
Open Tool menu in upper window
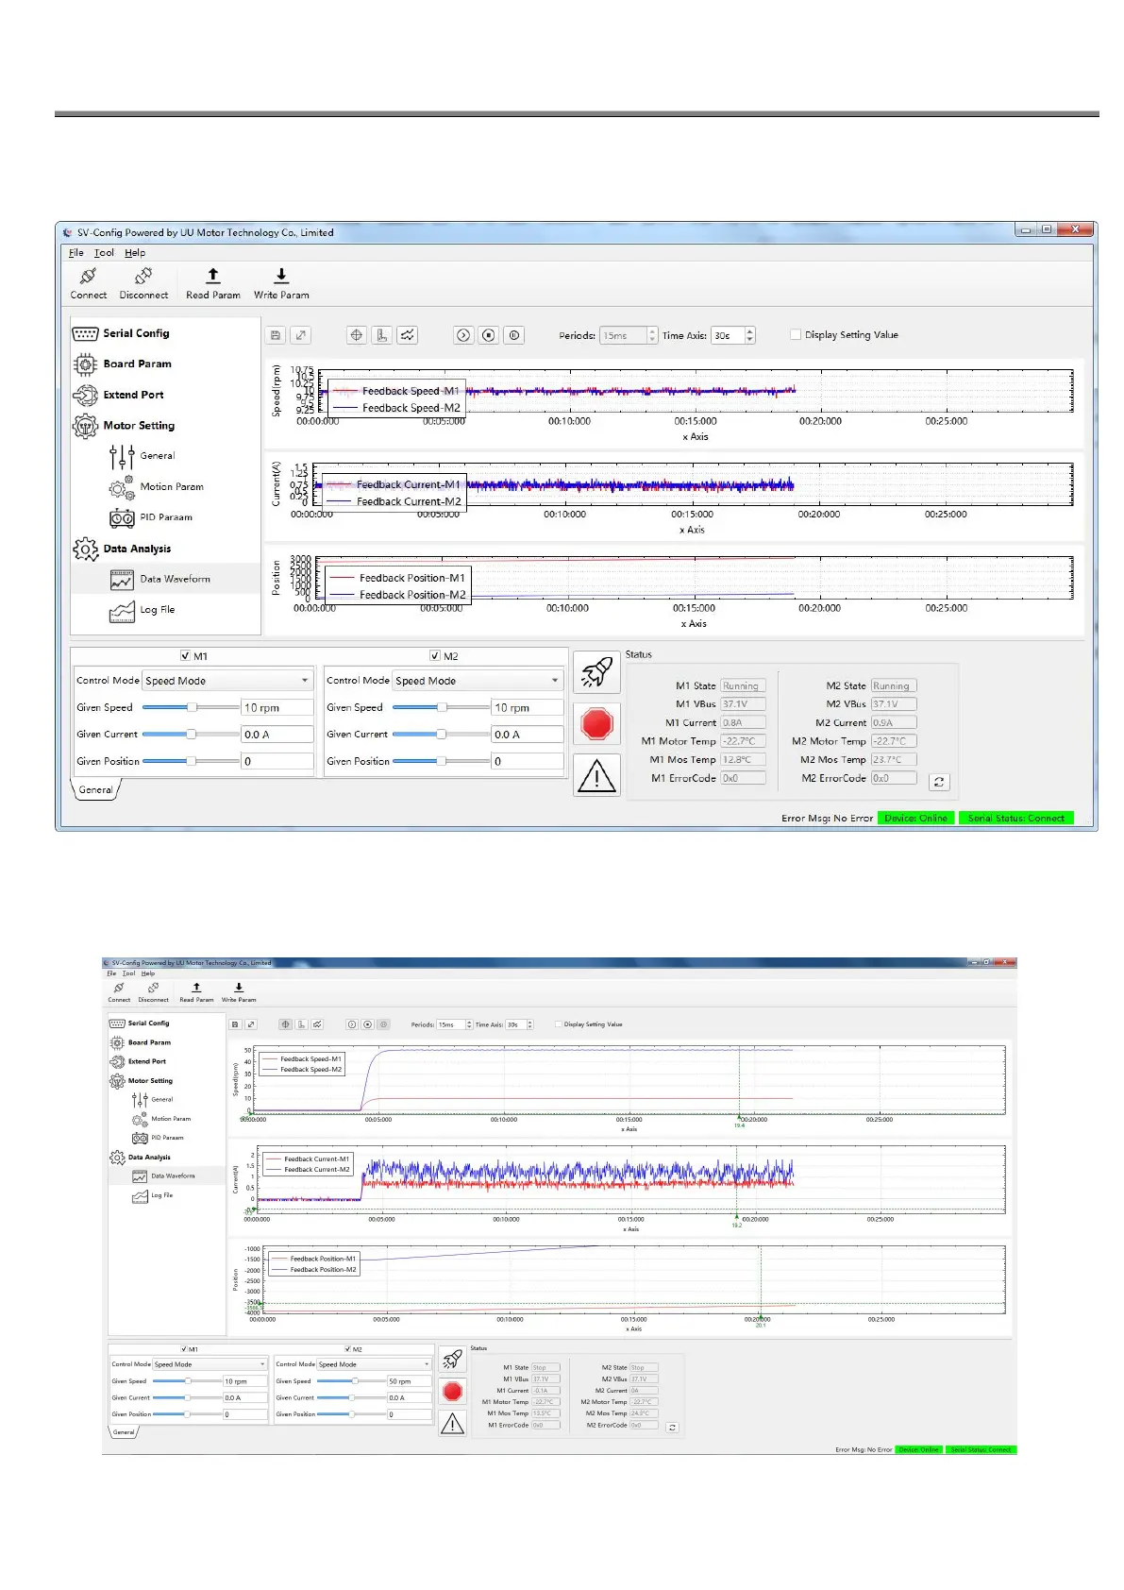104,253
